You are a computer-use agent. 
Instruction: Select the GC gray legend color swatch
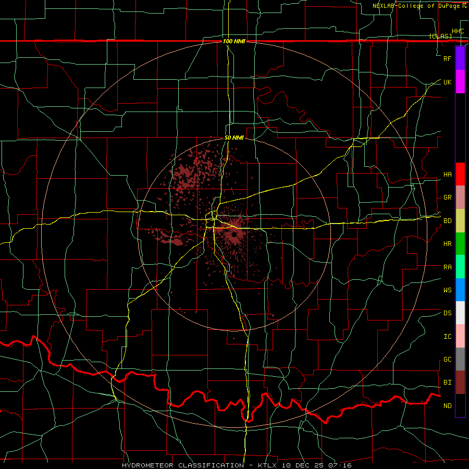[460, 359]
